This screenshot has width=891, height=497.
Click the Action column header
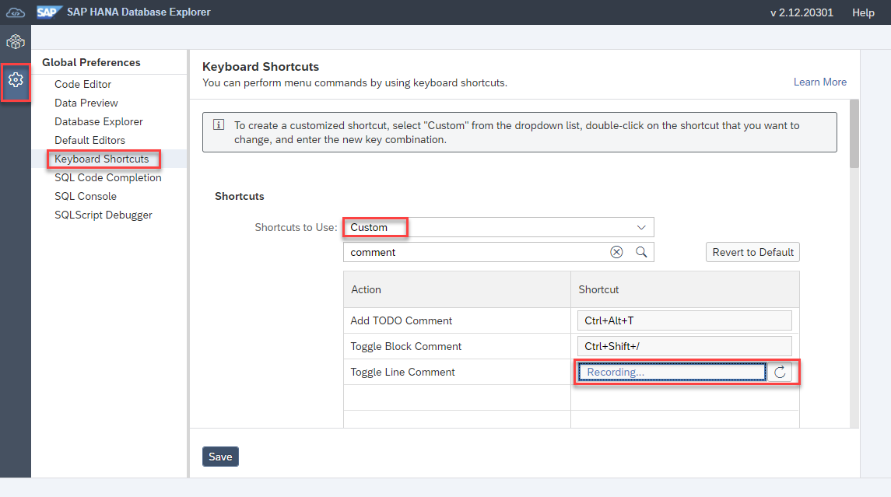point(457,289)
